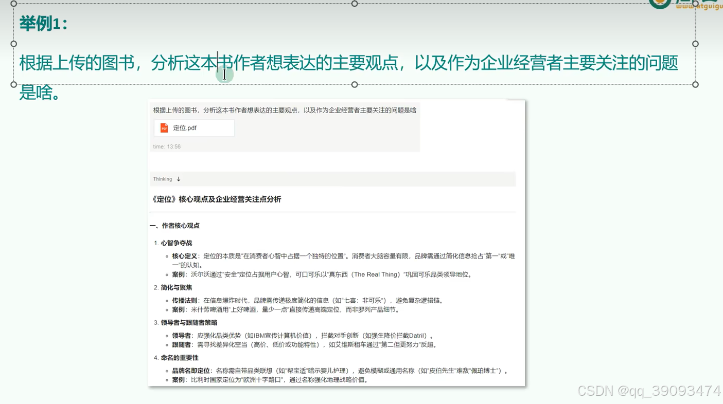Click the left-middle text box resize handle

pyautogui.click(x=14, y=44)
